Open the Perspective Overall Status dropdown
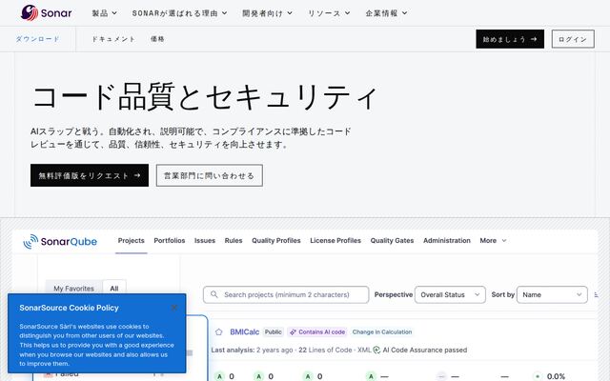Screen dimensions: 610x381 (450, 294)
